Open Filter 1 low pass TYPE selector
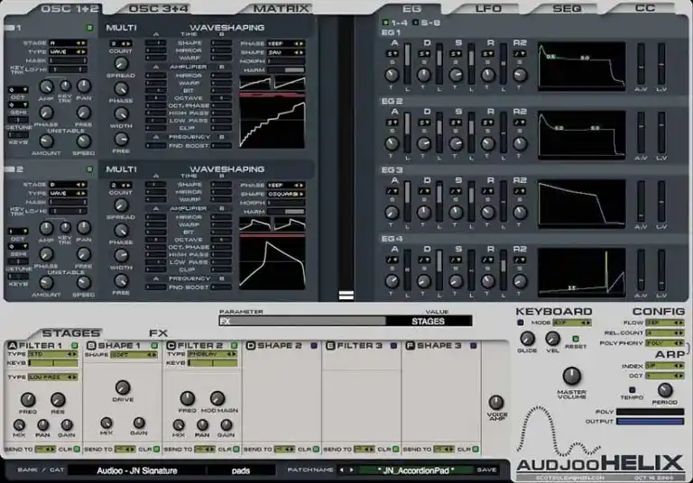 pyautogui.click(x=53, y=377)
